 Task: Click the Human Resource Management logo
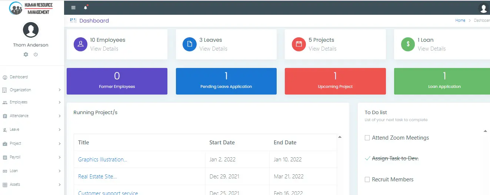pyautogui.click(x=31, y=8)
